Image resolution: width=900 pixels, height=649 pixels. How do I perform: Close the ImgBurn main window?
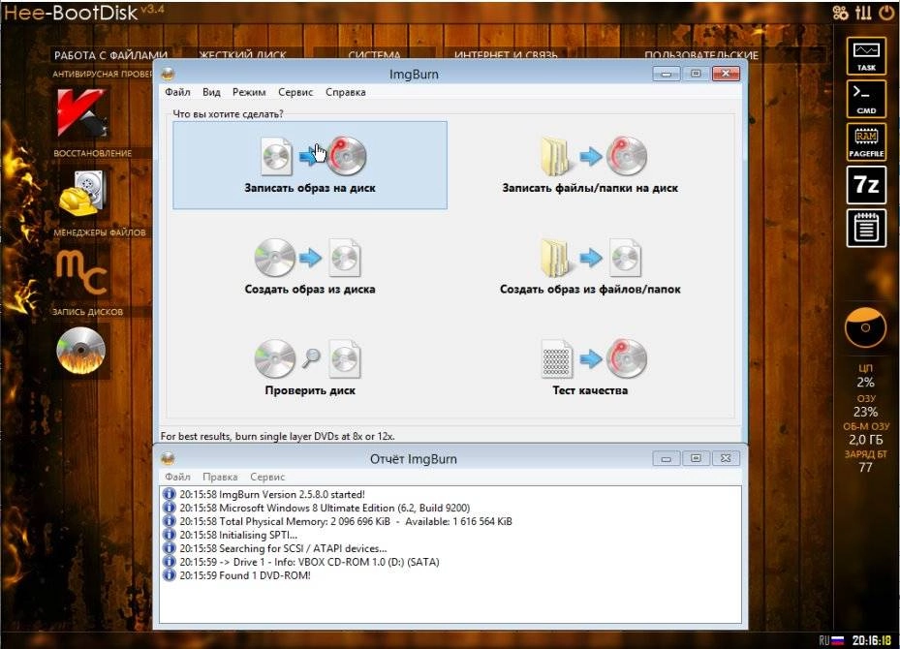(x=726, y=74)
